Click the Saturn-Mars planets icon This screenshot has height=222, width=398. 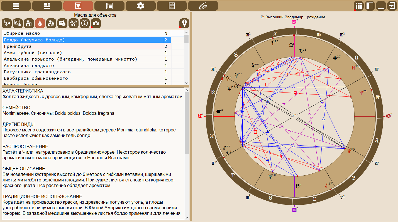(7, 24)
